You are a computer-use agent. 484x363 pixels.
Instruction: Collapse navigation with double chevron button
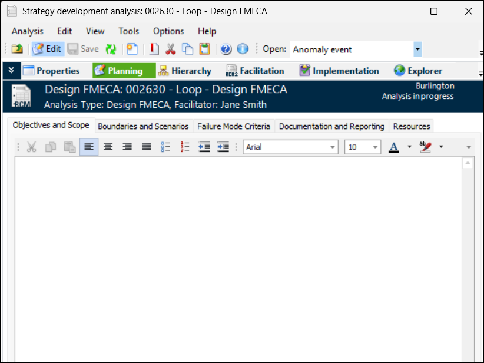(11, 71)
